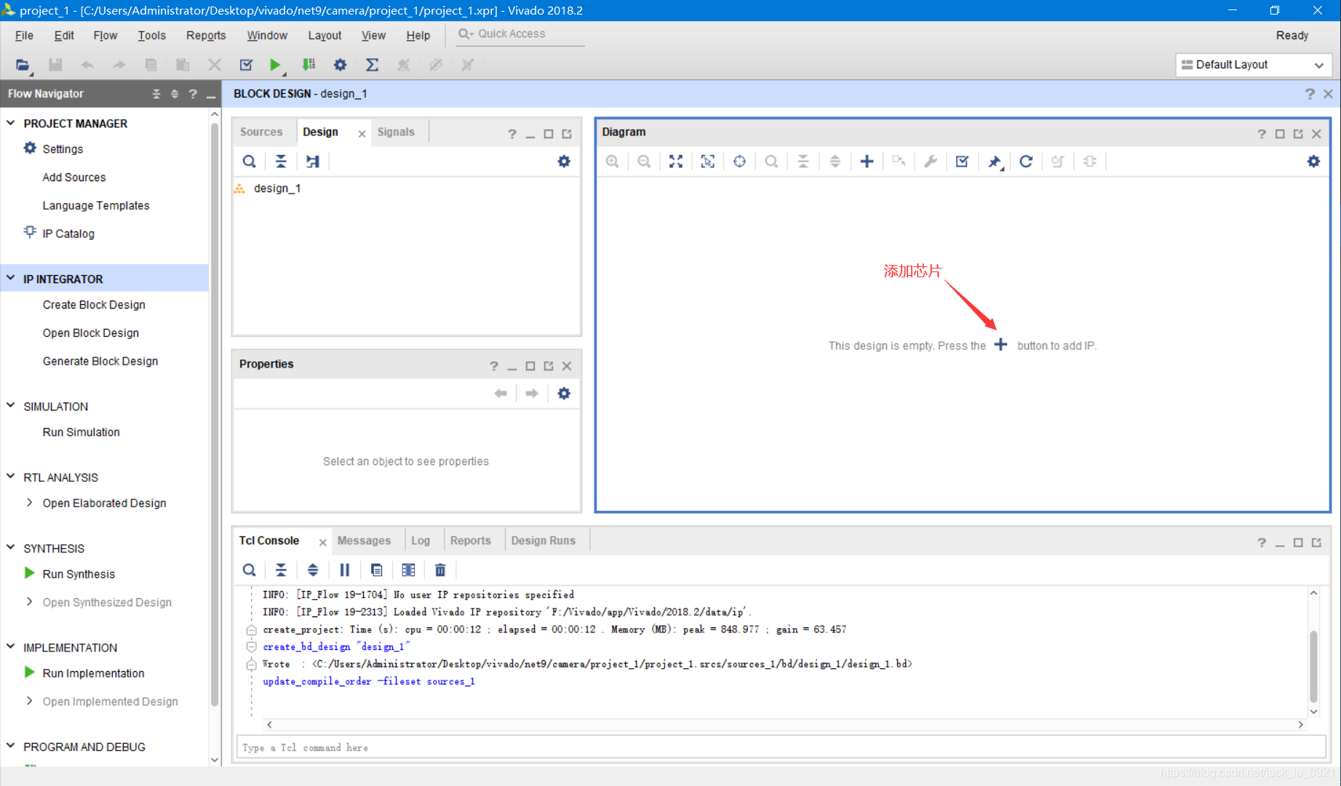This screenshot has width=1341, height=786.
Task: Click Properties back arrow
Action: coord(501,394)
